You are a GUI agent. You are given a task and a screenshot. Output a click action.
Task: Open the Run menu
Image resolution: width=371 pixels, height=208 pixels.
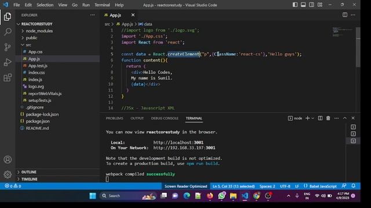coord(86,5)
